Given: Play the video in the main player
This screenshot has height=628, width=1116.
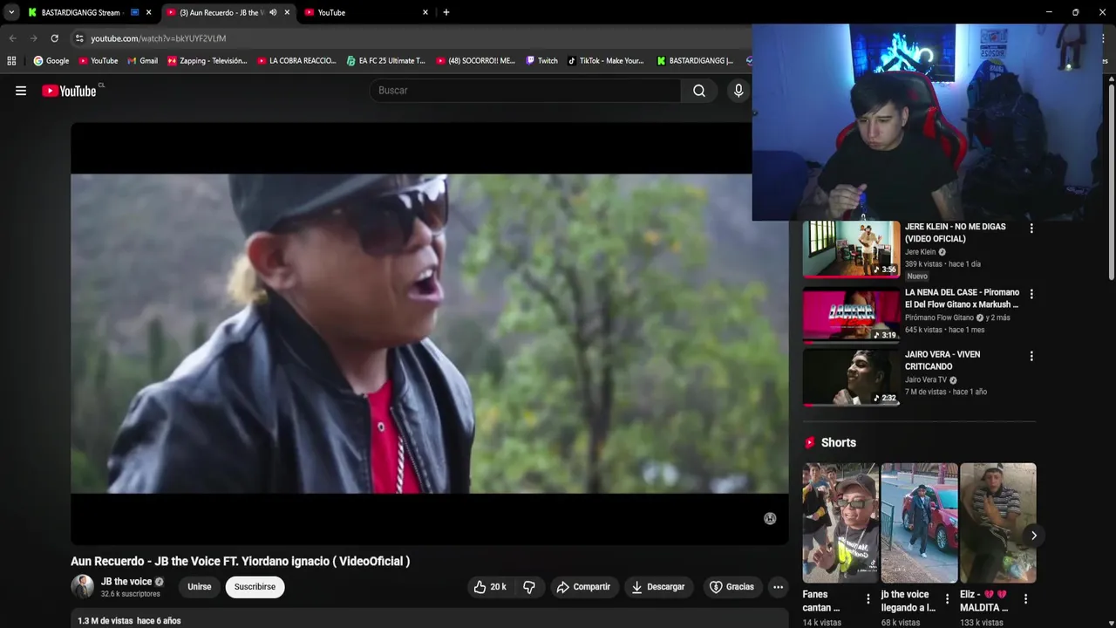Looking at the screenshot, I should pos(429,334).
